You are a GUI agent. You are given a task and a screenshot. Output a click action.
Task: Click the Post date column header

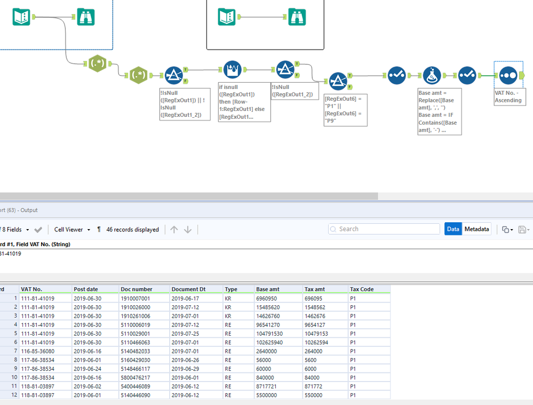[x=96, y=289]
